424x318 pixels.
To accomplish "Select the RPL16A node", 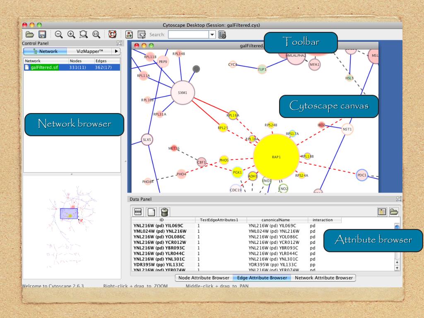I will (233, 115).
